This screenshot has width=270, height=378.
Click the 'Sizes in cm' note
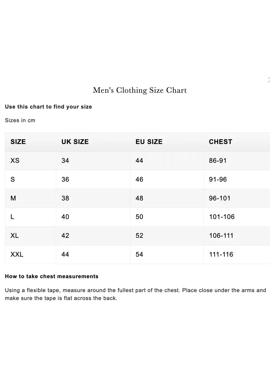point(20,120)
